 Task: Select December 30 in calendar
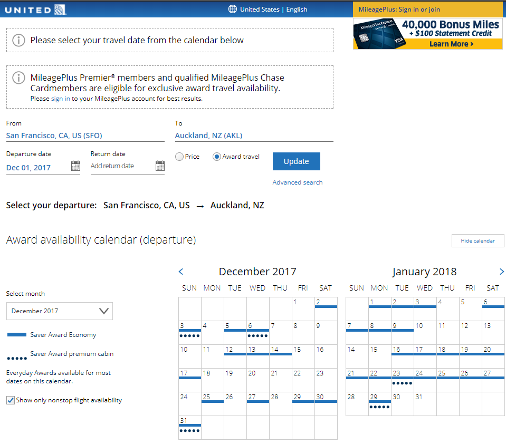(x=326, y=404)
